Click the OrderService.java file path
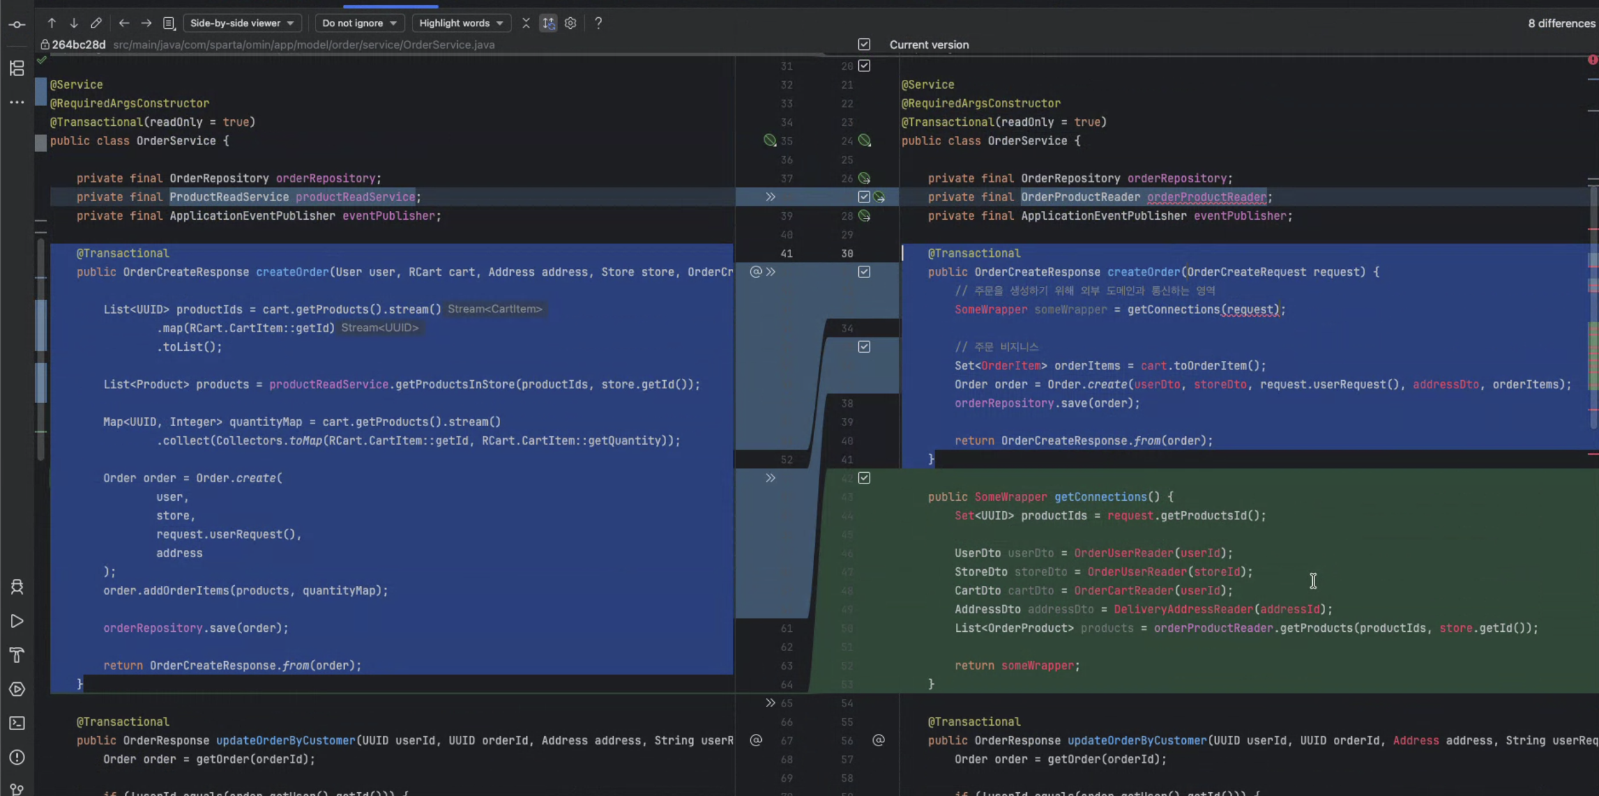 pyautogui.click(x=304, y=45)
